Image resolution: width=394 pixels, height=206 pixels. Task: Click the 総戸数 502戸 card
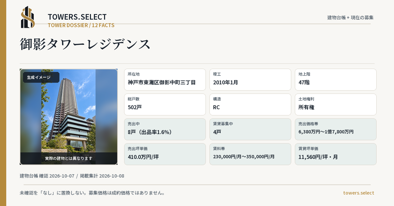pyautogui.click(x=165, y=104)
